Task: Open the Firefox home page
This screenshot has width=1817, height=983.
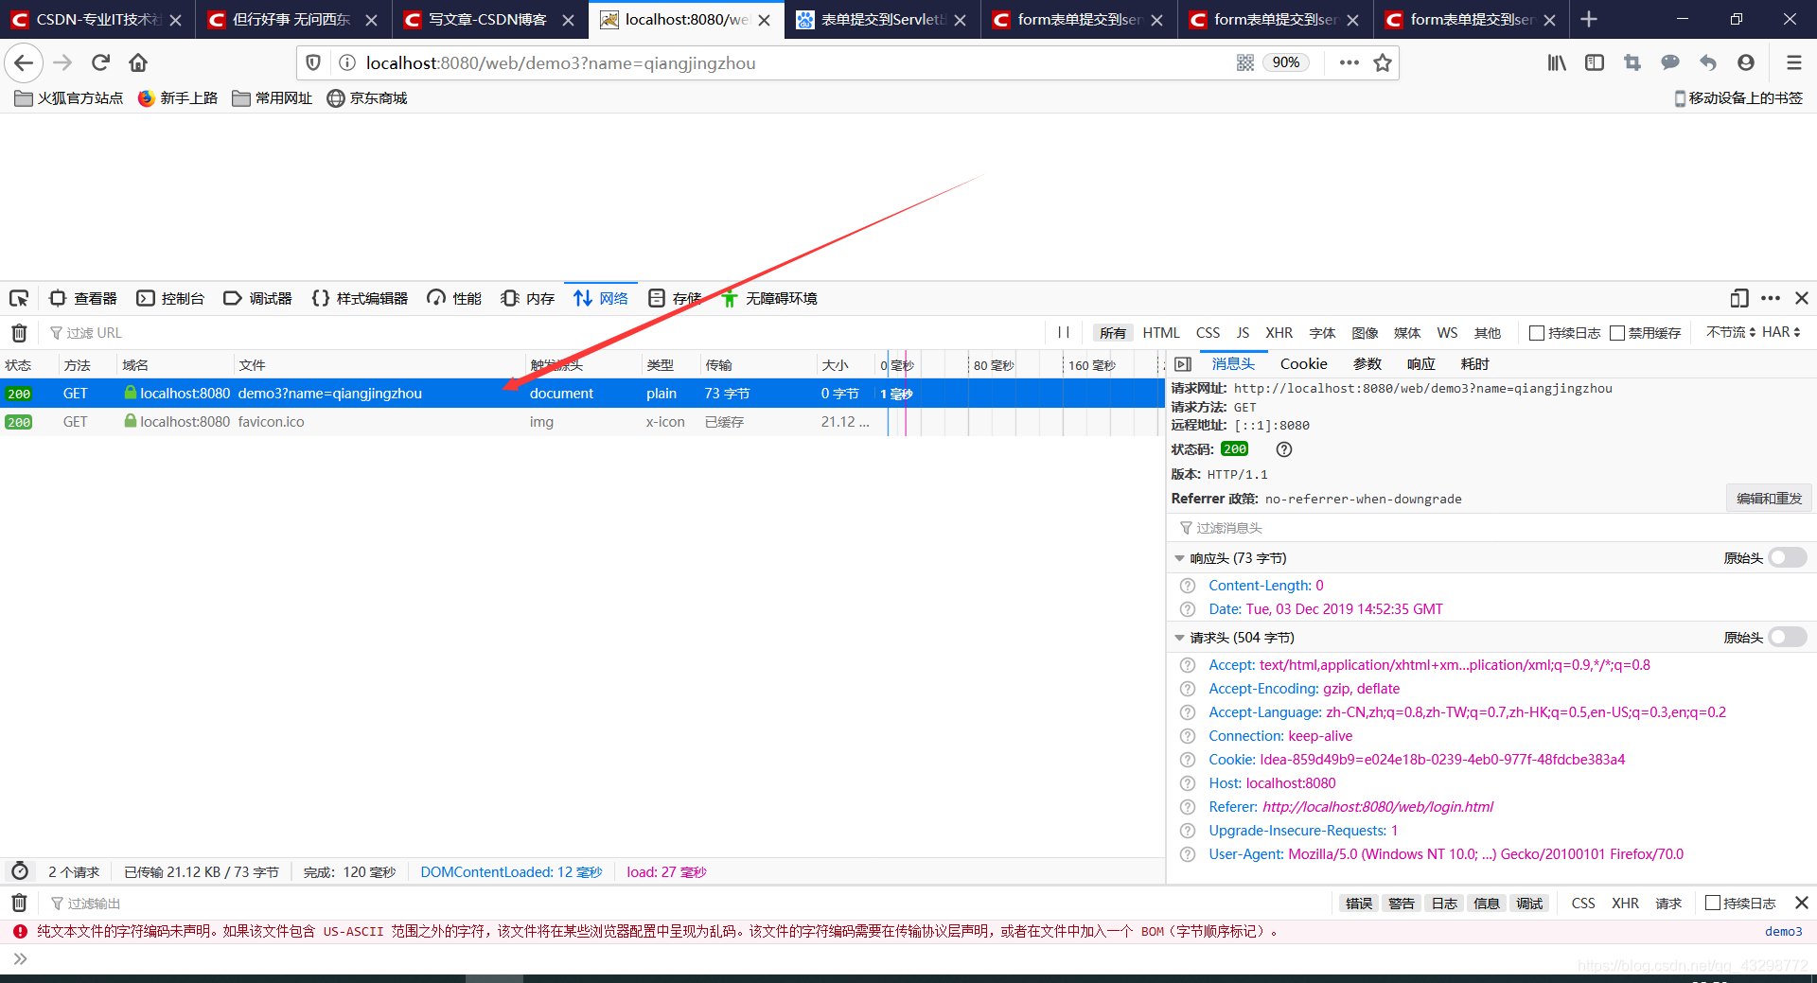Action: tap(138, 62)
